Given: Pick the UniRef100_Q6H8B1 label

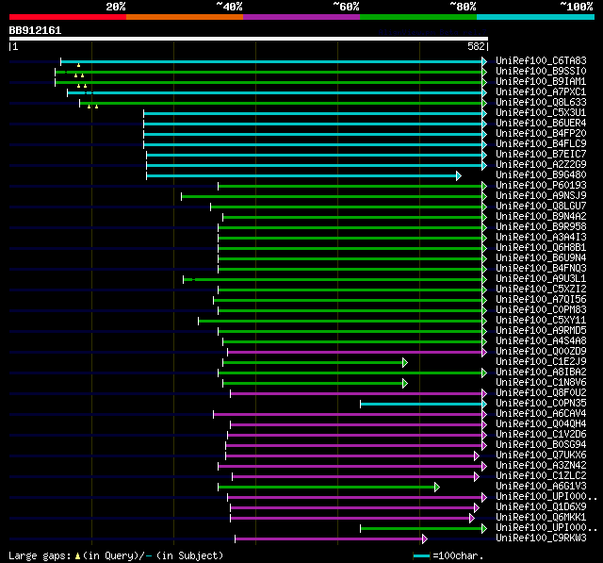Looking at the screenshot, I should tap(541, 248).
